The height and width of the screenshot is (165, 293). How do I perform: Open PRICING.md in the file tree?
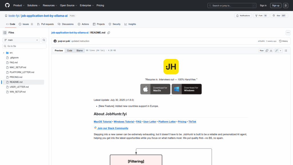(x=16, y=77)
